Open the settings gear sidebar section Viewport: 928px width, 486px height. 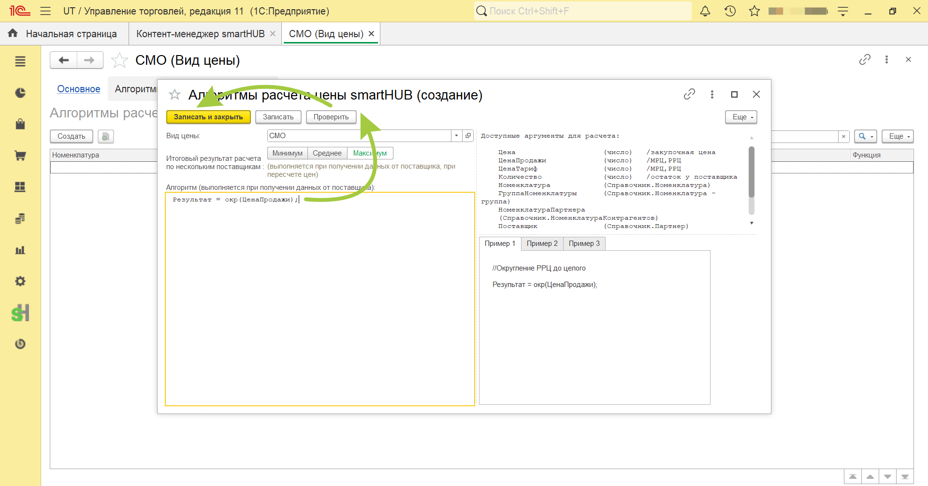tap(20, 281)
